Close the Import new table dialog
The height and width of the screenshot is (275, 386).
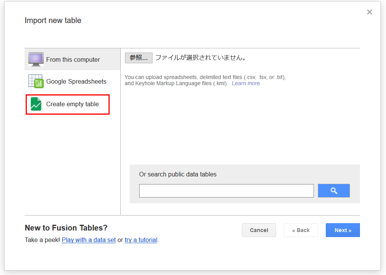[370, 12]
